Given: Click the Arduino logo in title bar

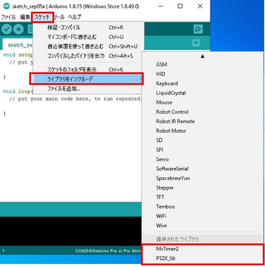Looking at the screenshot, I should point(7,6).
